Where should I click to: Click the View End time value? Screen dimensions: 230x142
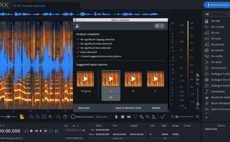[119, 134]
